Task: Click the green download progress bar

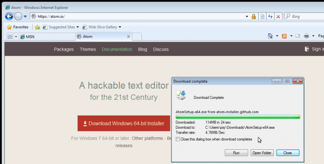Action: [x=238, y=117]
